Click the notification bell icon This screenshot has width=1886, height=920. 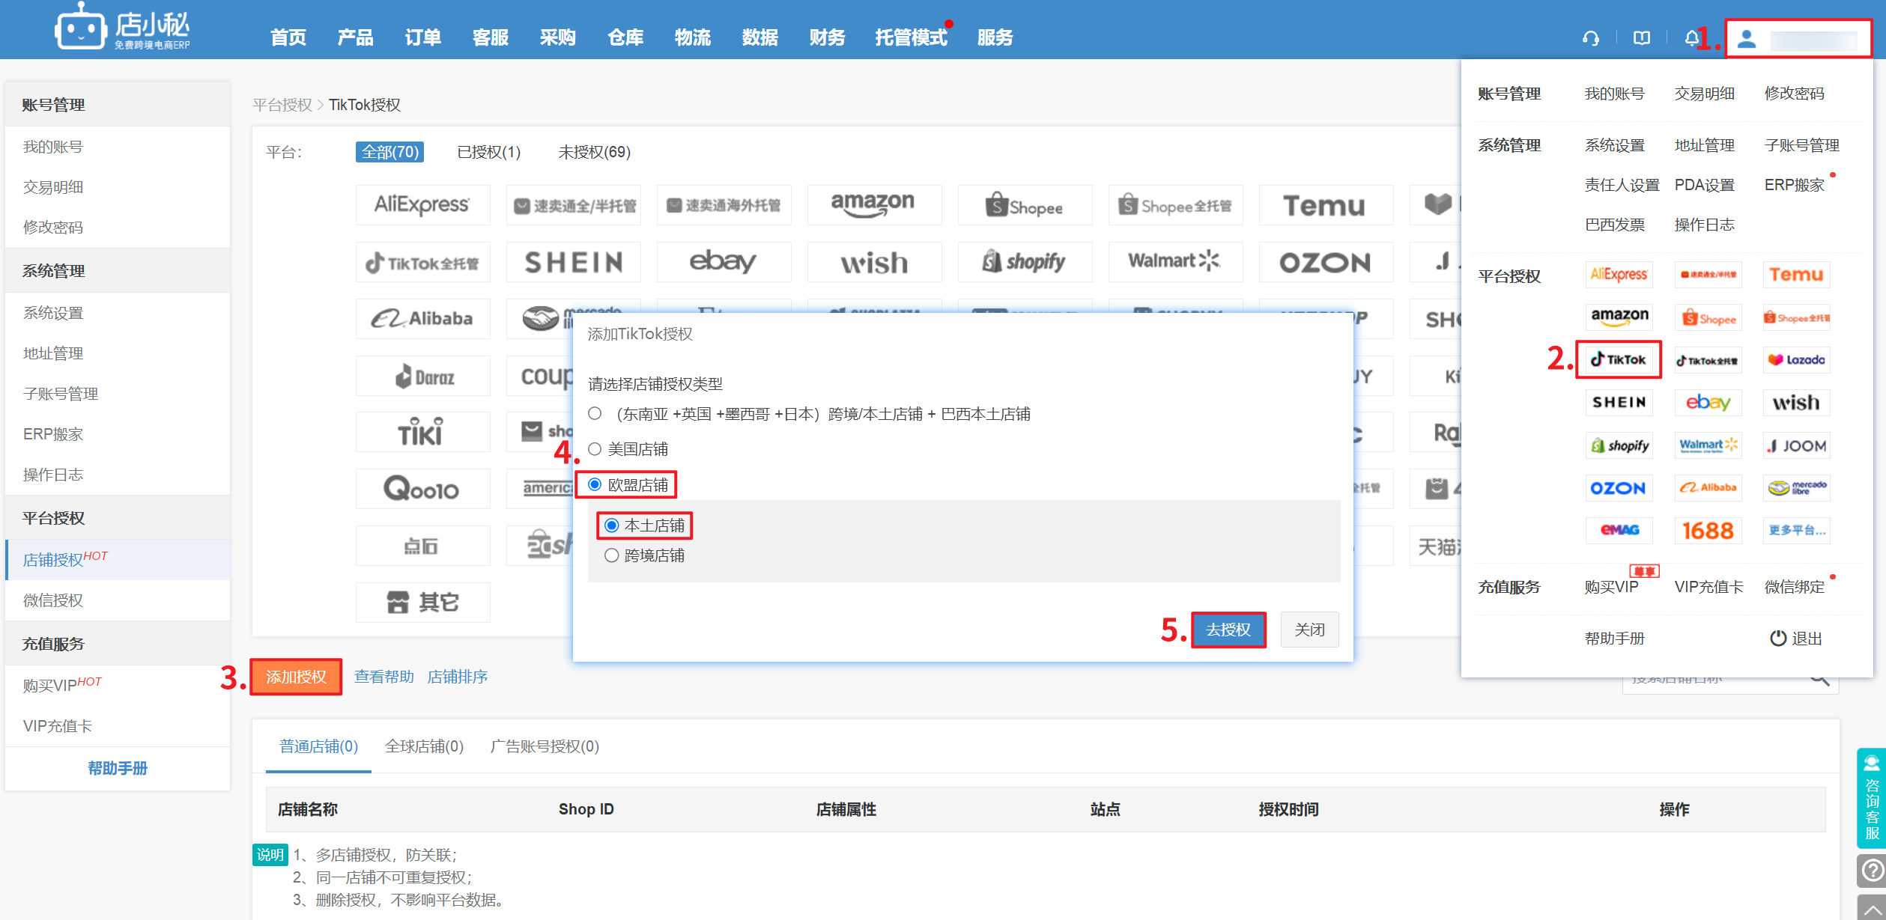[1691, 38]
